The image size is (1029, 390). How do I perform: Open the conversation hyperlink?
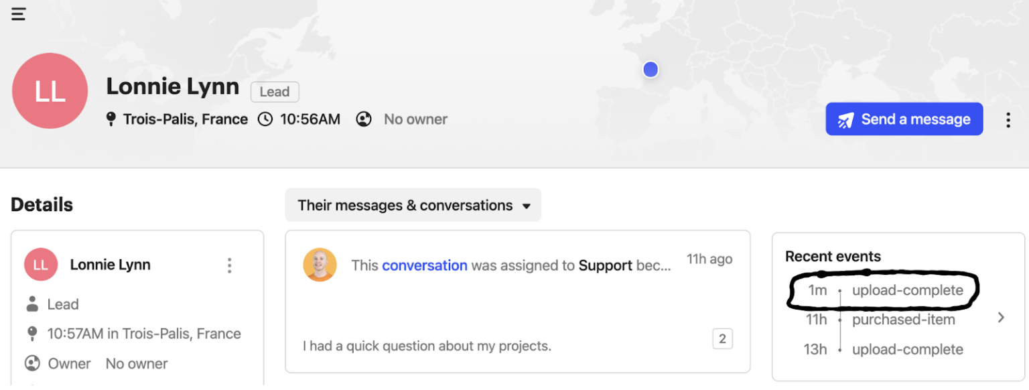pos(424,265)
